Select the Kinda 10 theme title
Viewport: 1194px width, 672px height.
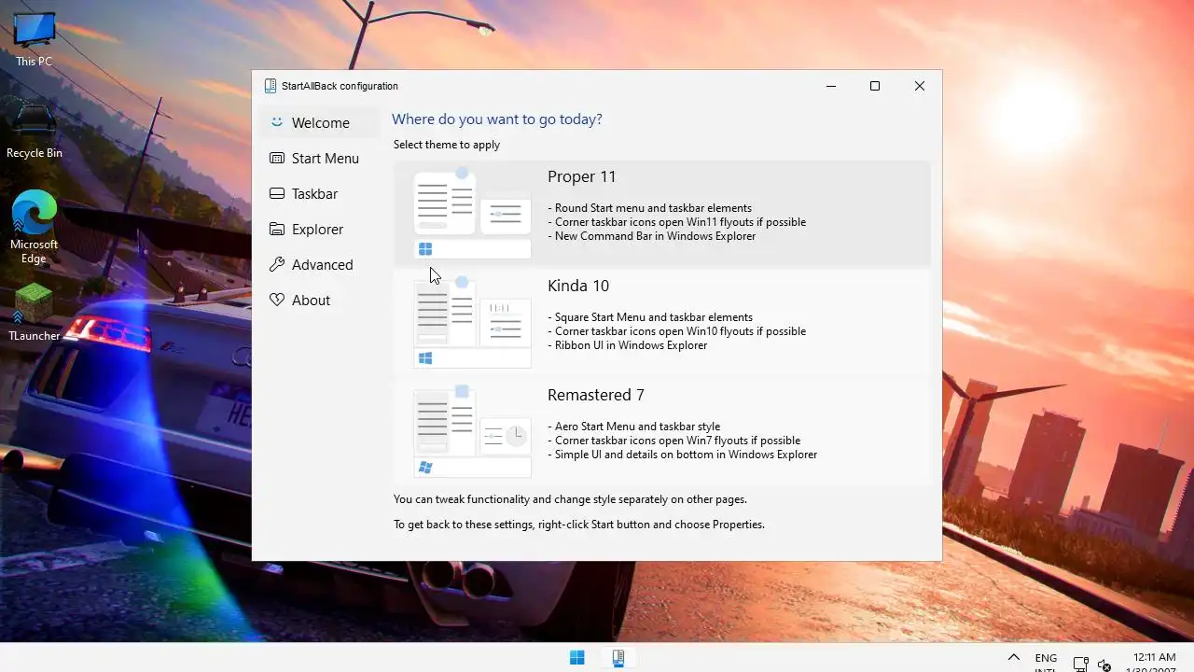(578, 286)
